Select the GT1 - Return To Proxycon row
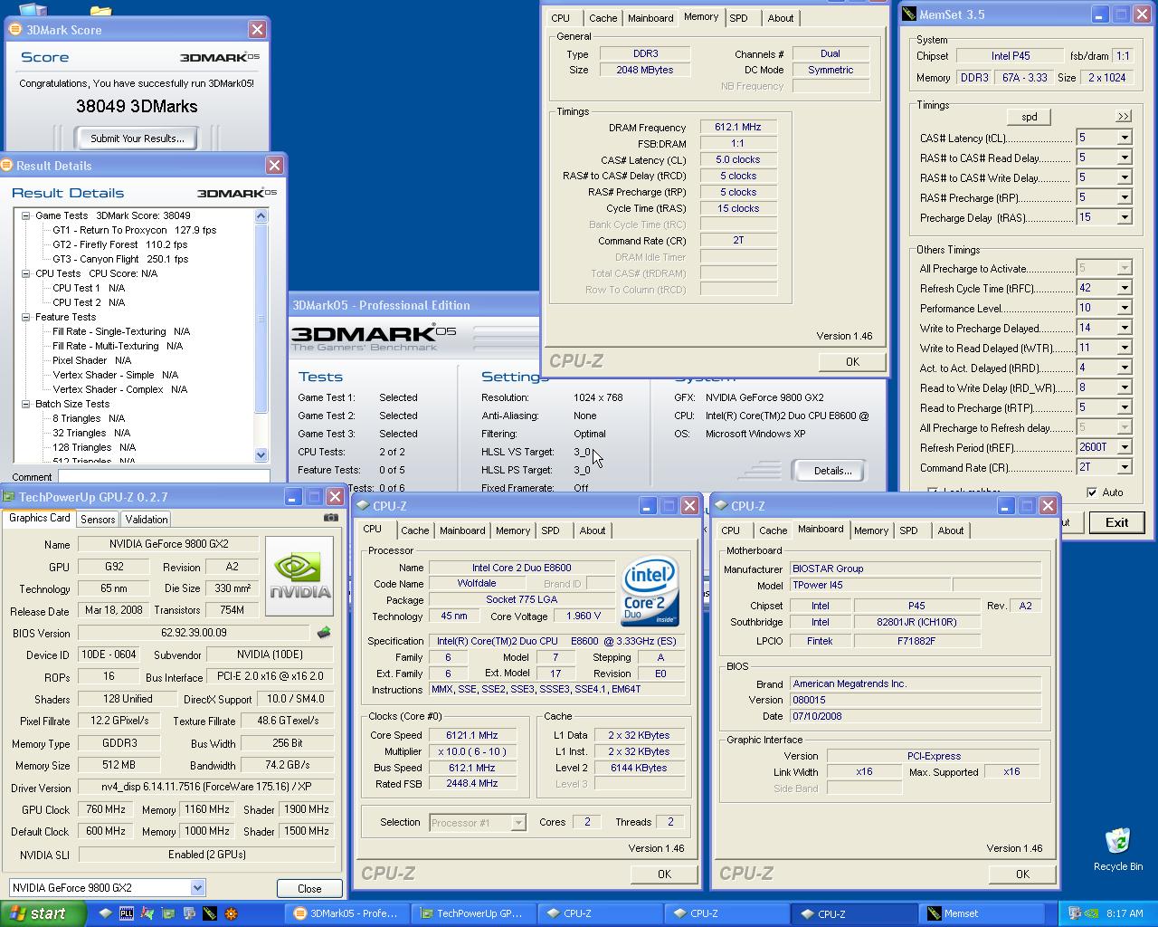Viewport: 1158px width, 927px height. [x=135, y=230]
